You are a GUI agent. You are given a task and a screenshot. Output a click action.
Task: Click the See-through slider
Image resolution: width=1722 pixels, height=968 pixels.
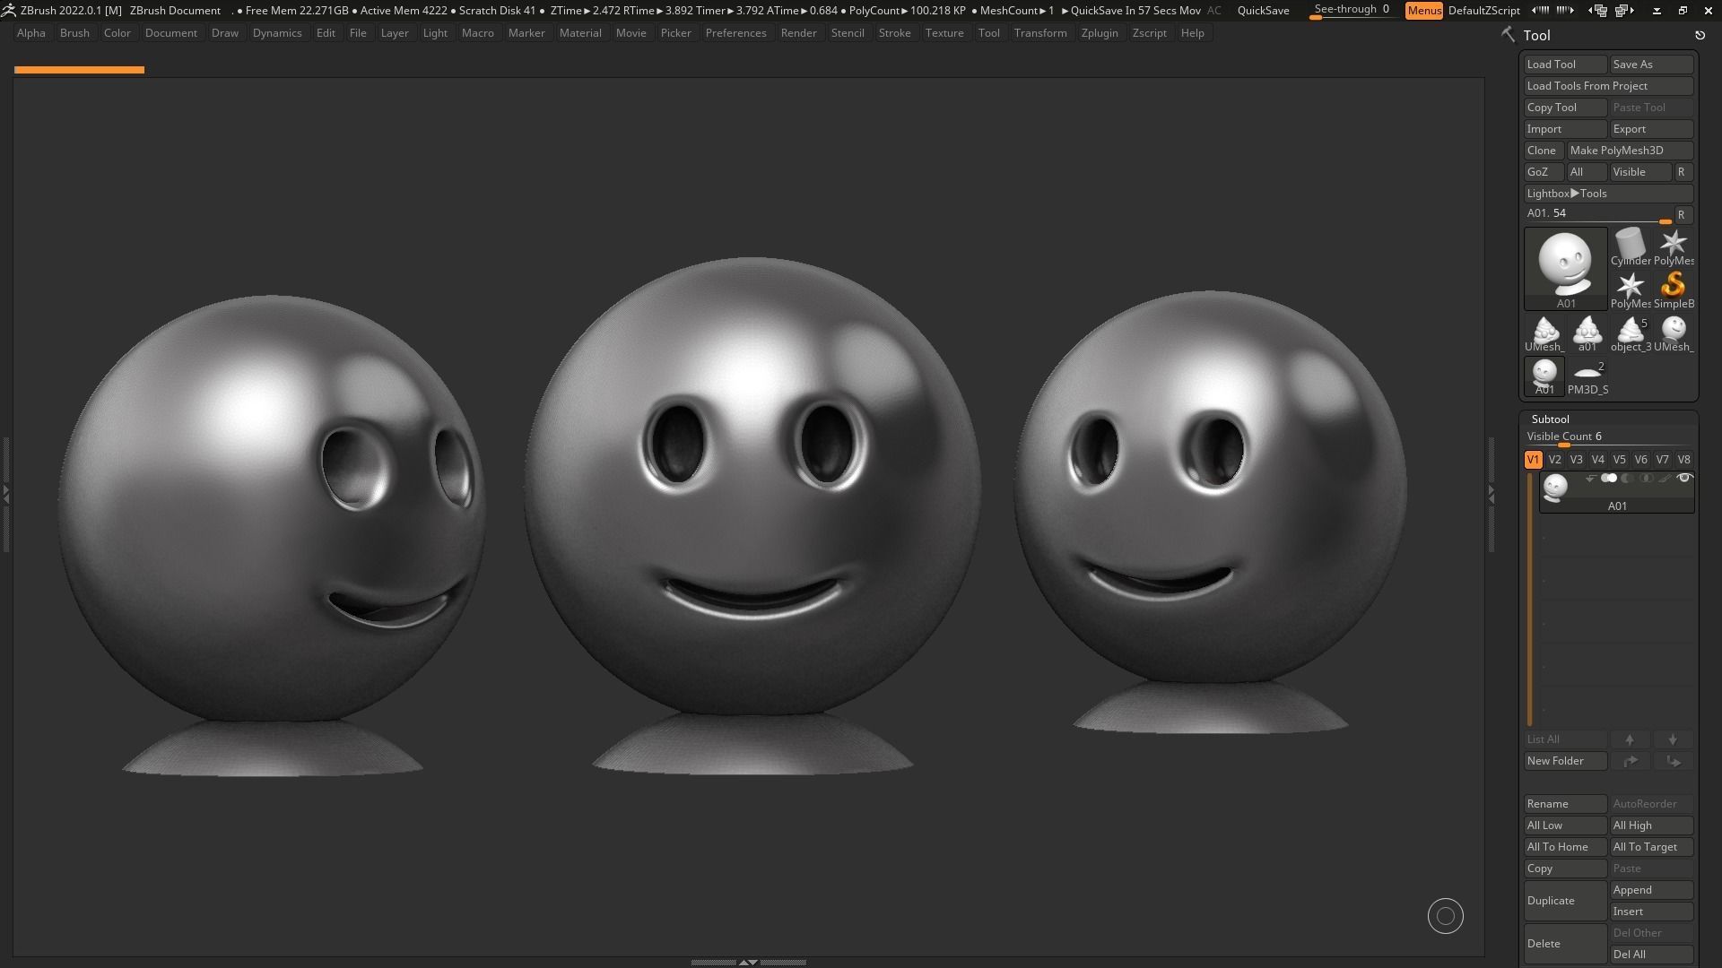1352,11
